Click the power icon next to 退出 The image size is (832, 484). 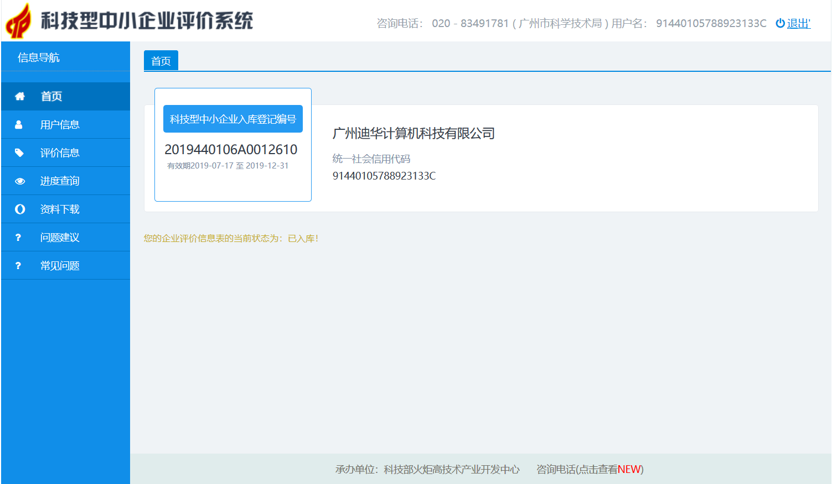[780, 23]
